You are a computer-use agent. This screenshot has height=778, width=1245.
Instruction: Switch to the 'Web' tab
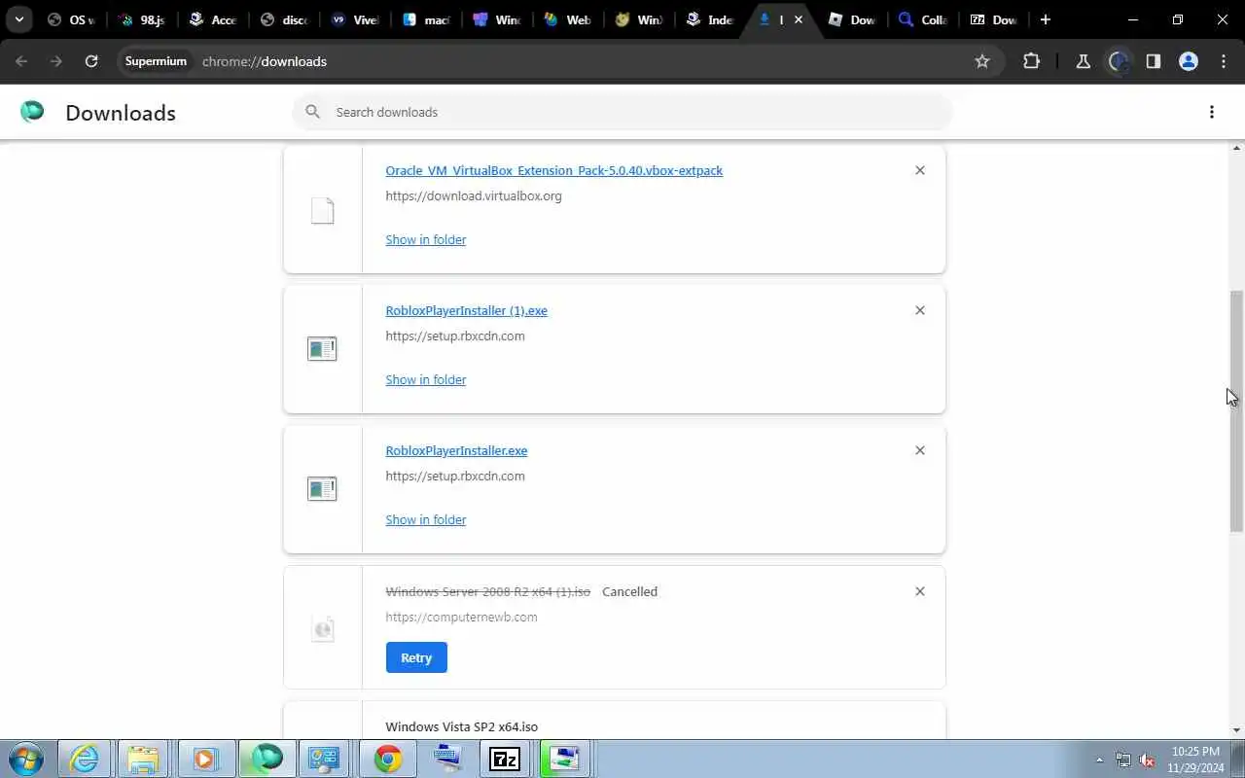[567, 19]
